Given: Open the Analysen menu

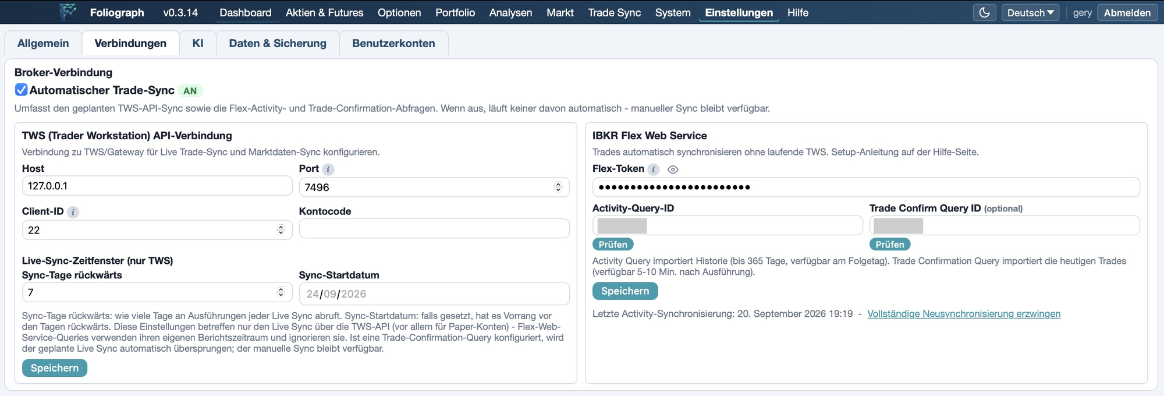Looking at the screenshot, I should click(x=510, y=12).
